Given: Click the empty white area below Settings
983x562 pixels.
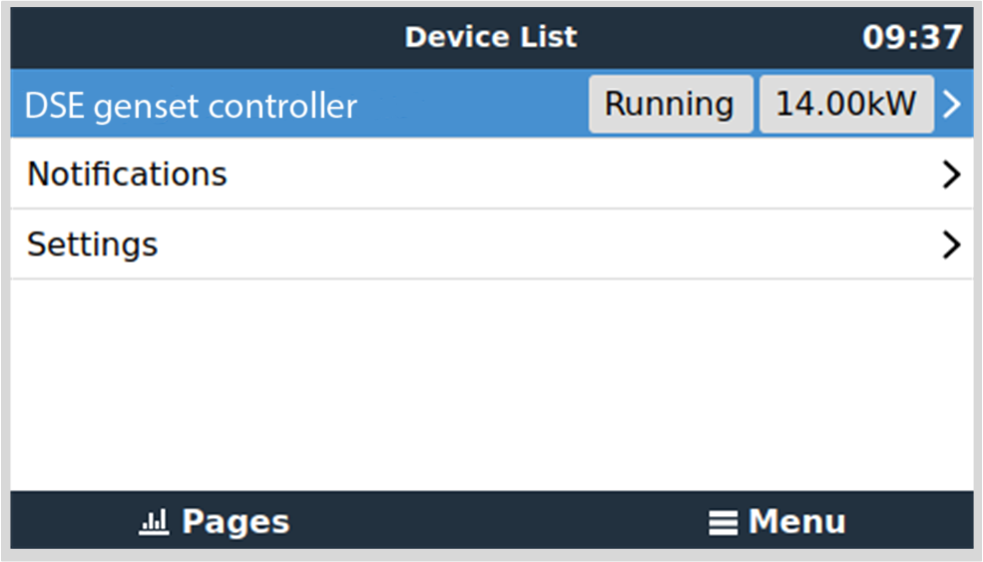Looking at the screenshot, I should point(491,384).
